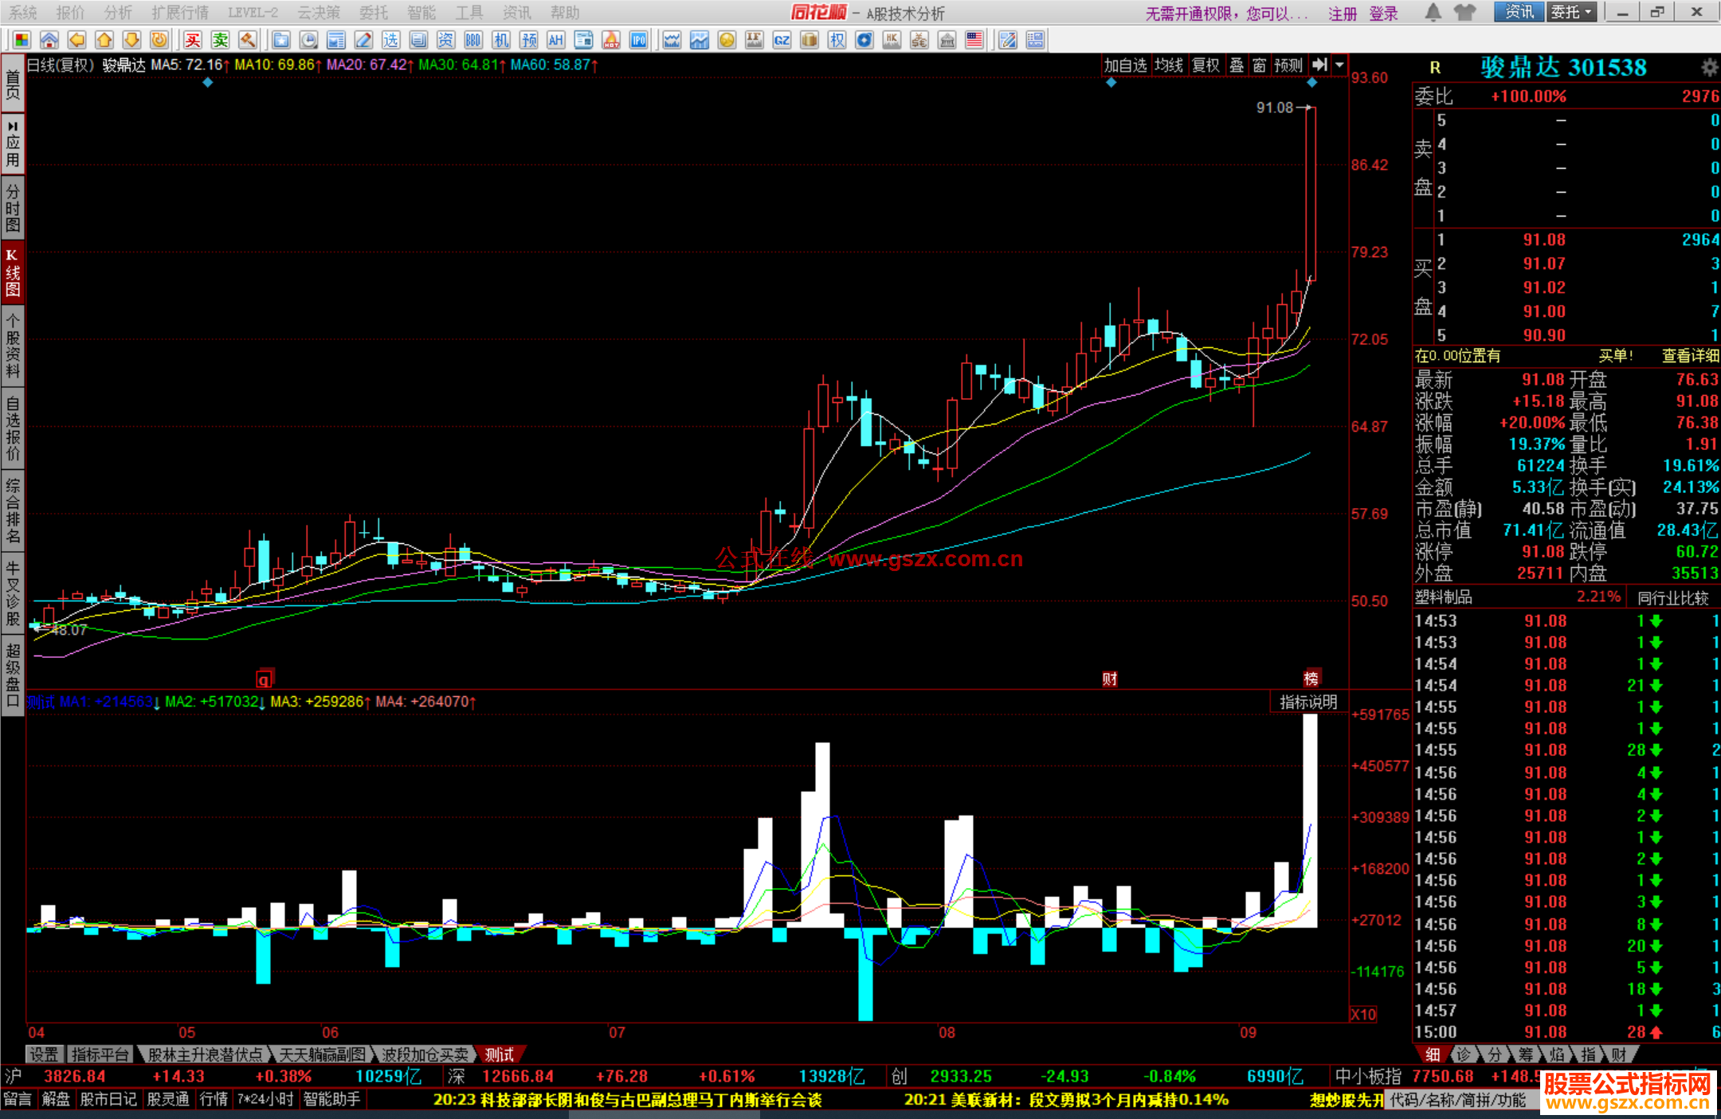Click the AH shares toolbar icon
Image resolution: width=1721 pixels, height=1119 pixels.
[x=556, y=40]
